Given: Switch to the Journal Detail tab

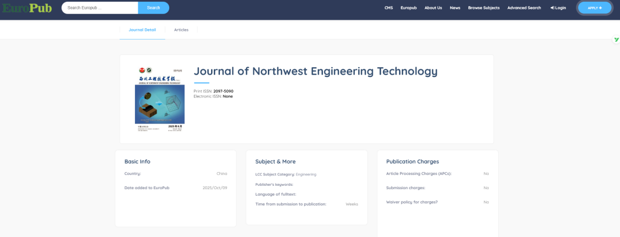Looking at the screenshot, I should coord(142,30).
